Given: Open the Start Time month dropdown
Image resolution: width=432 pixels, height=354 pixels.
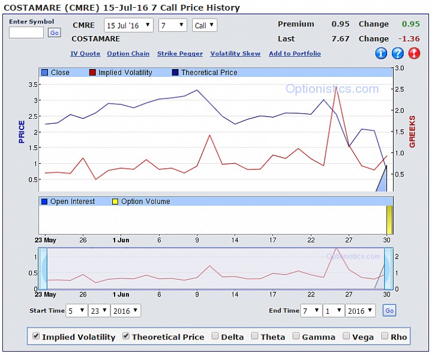Looking at the screenshot, I should click(77, 311).
